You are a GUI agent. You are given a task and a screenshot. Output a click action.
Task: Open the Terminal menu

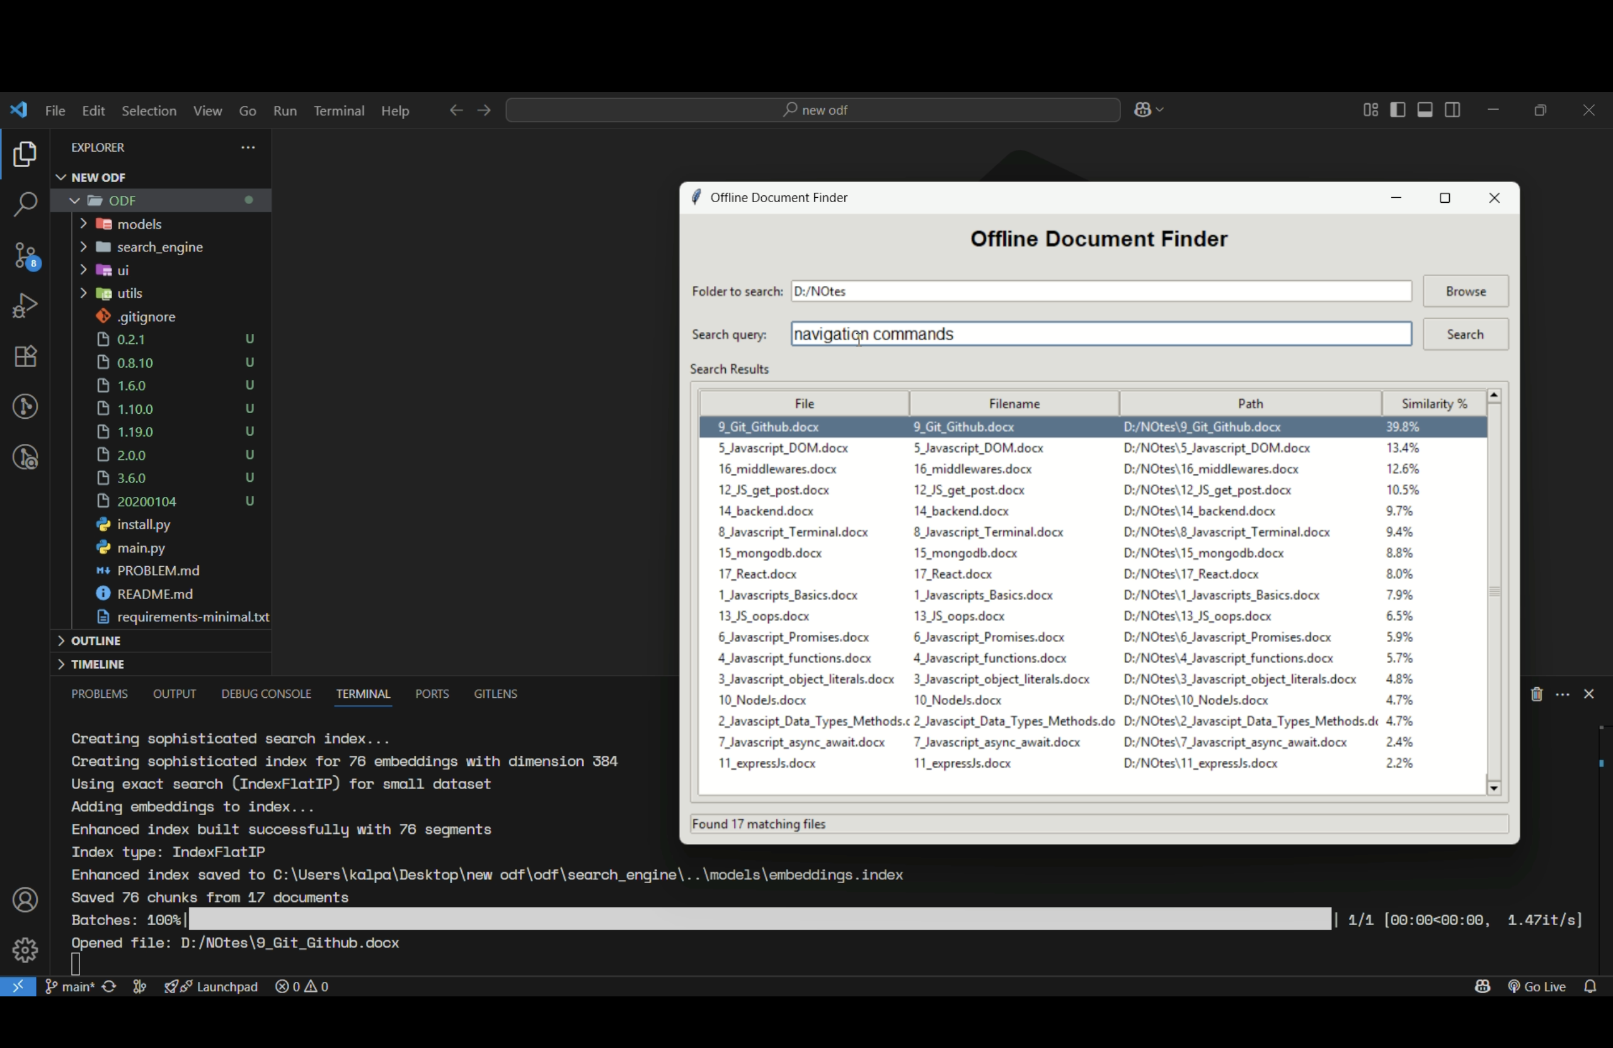click(x=339, y=110)
